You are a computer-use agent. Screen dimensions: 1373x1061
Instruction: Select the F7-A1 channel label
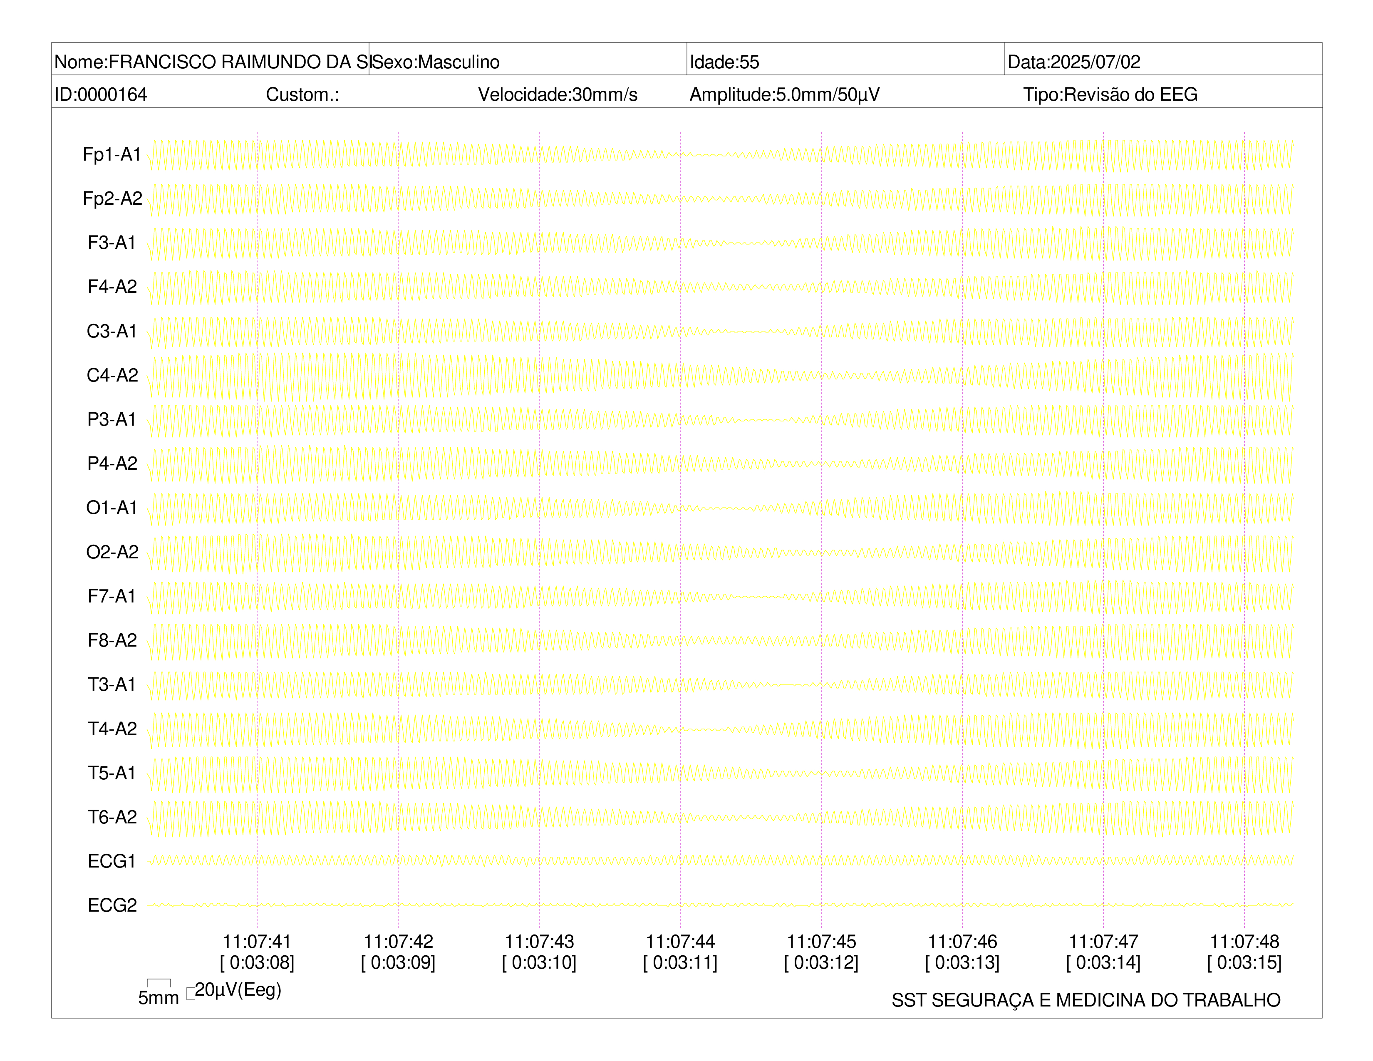coord(112,596)
